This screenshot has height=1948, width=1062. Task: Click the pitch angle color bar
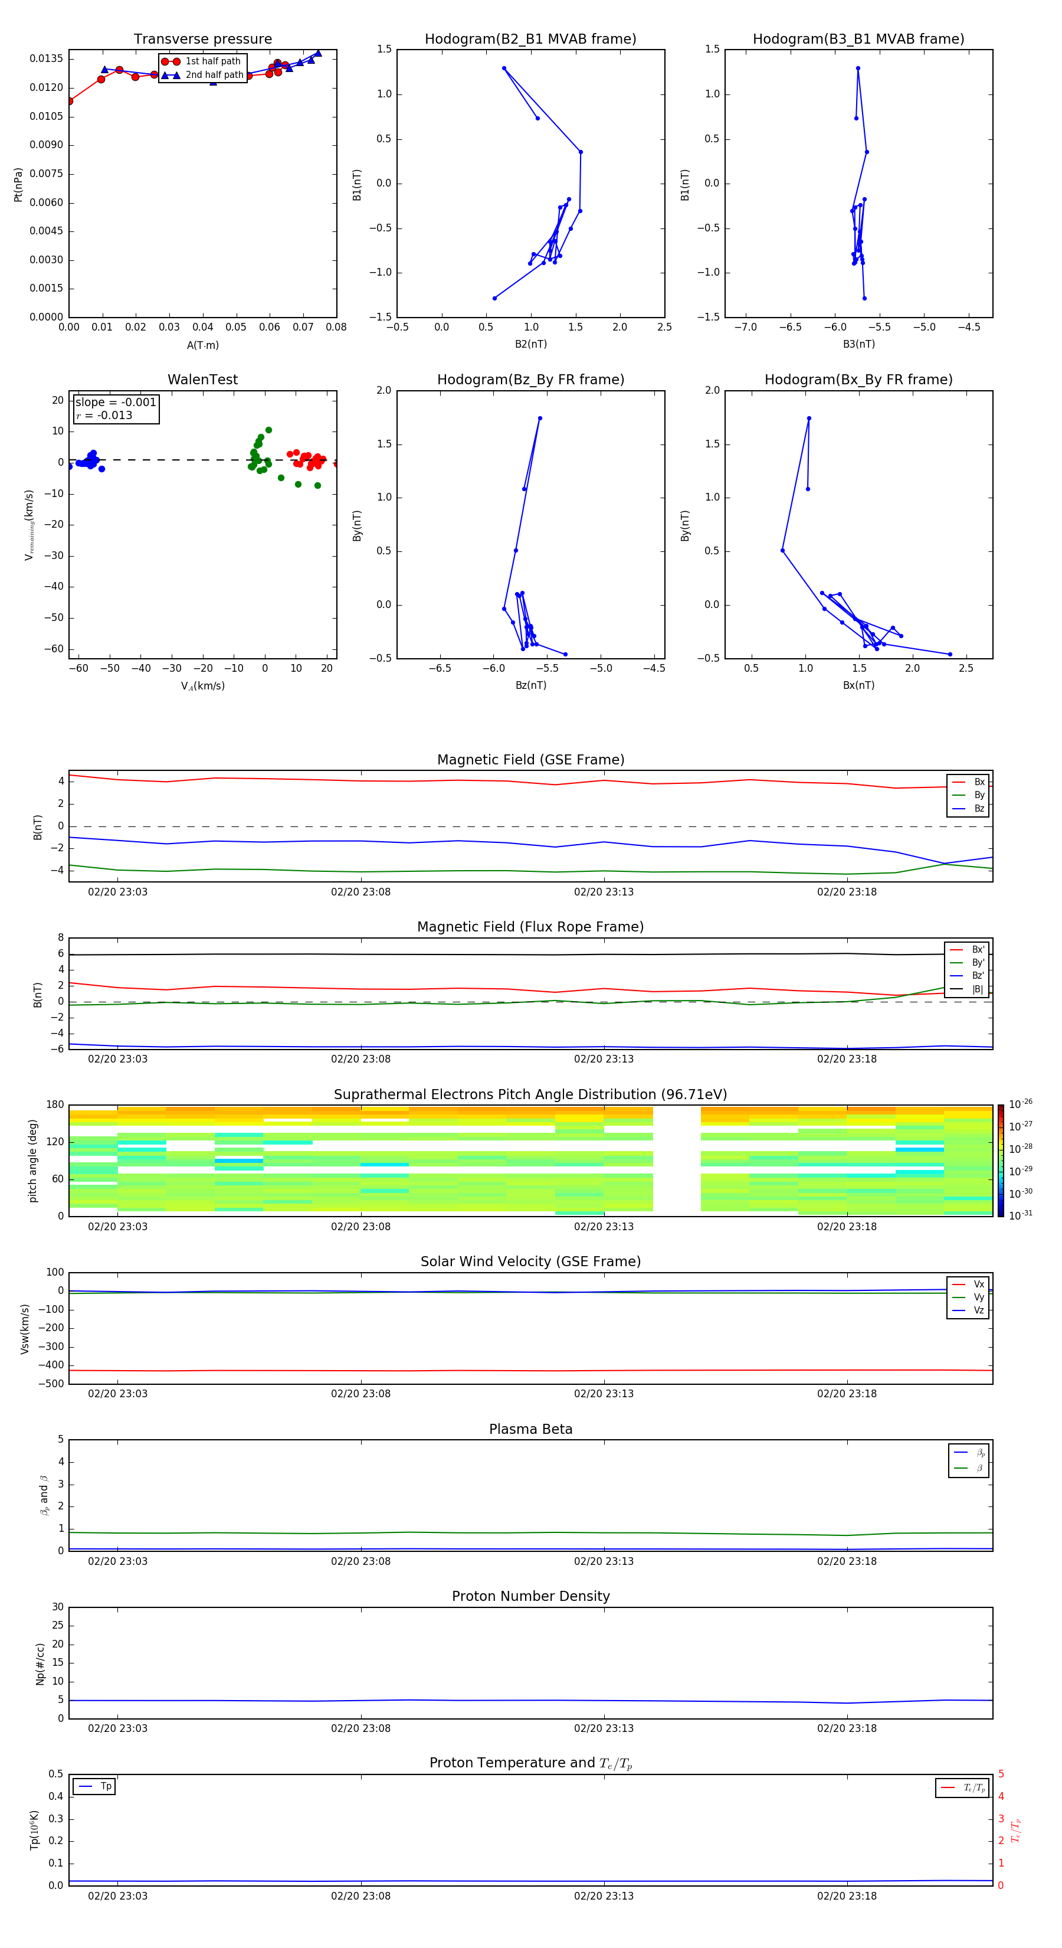[1001, 1161]
